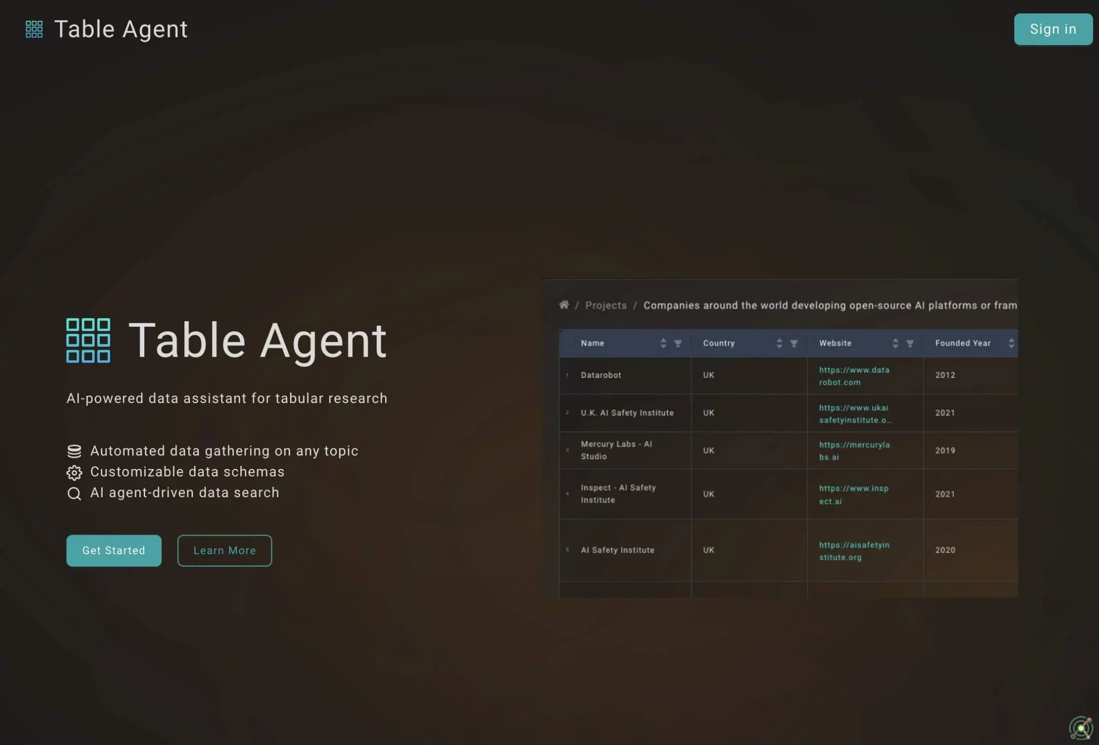Open the https://www.datarobot.com link

pyautogui.click(x=854, y=376)
